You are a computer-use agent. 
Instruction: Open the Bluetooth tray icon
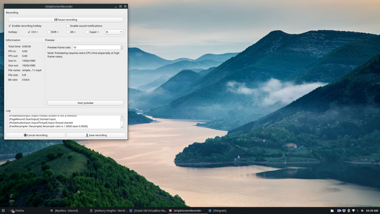pyautogui.click(x=349, y=211)
